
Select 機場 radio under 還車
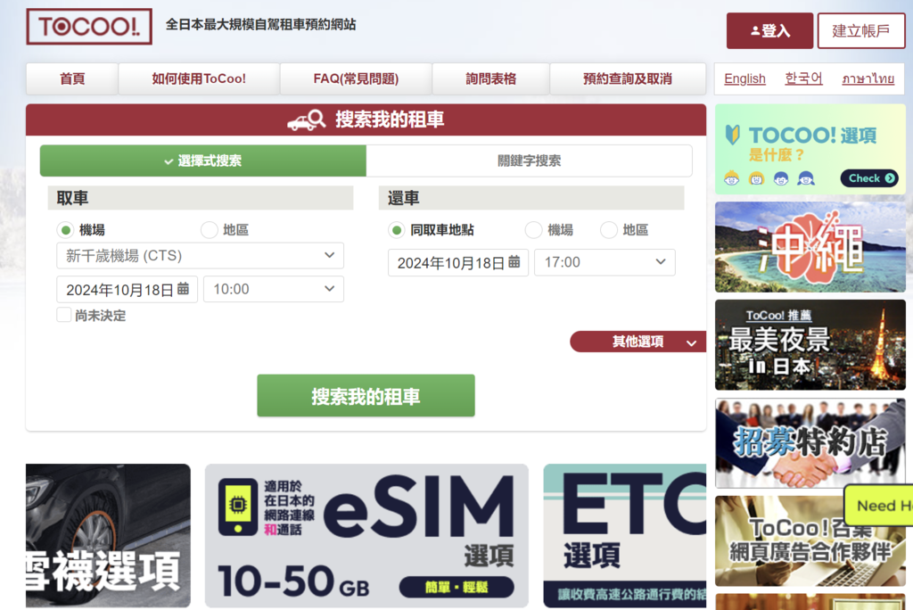[533, 230]
